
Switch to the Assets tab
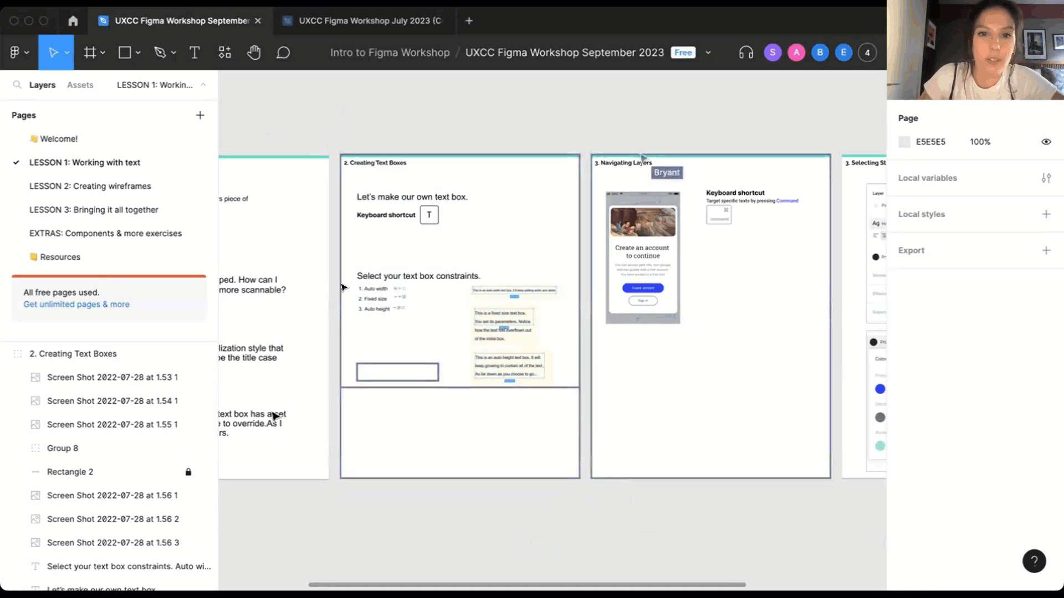click(x=80, y=85)
